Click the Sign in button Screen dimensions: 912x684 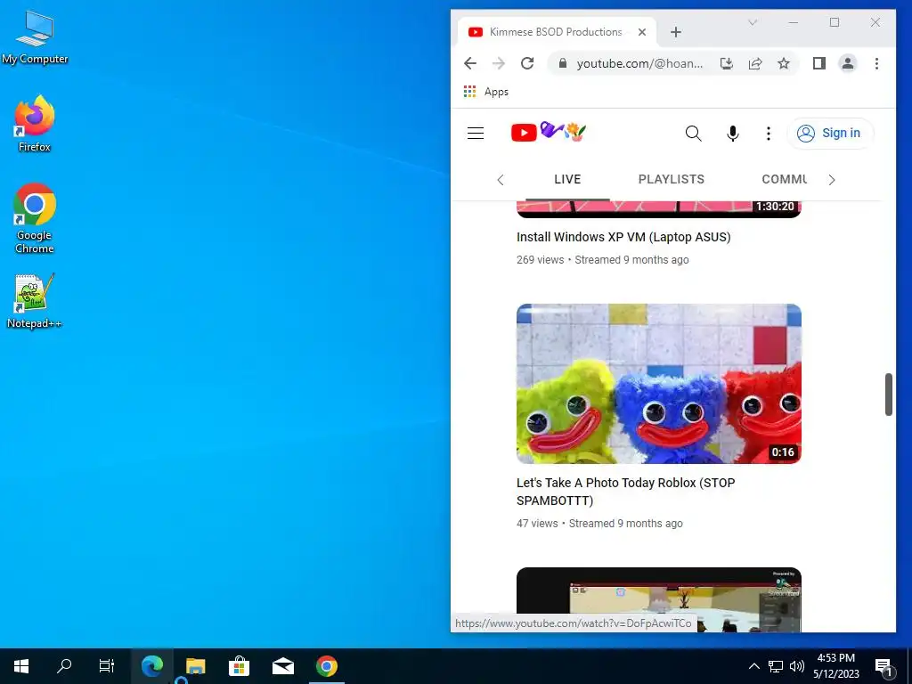[x=830, y=134]
